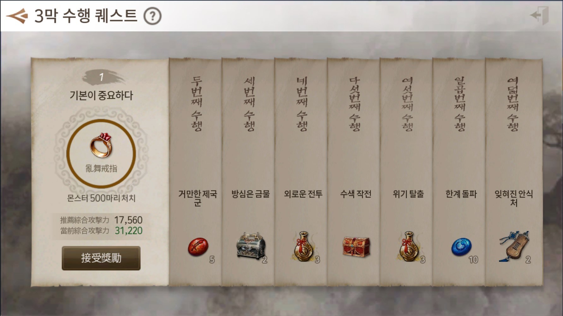This screenshot has width=563, height=316.
Task: Click the red stone reward icon
Action: point(198,247)
